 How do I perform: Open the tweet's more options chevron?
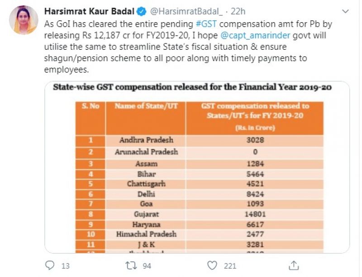(x=346, y=11)
